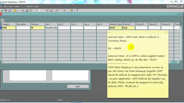Click the Direction column header
Screen dimensions: 184x103
coord(38,24)
